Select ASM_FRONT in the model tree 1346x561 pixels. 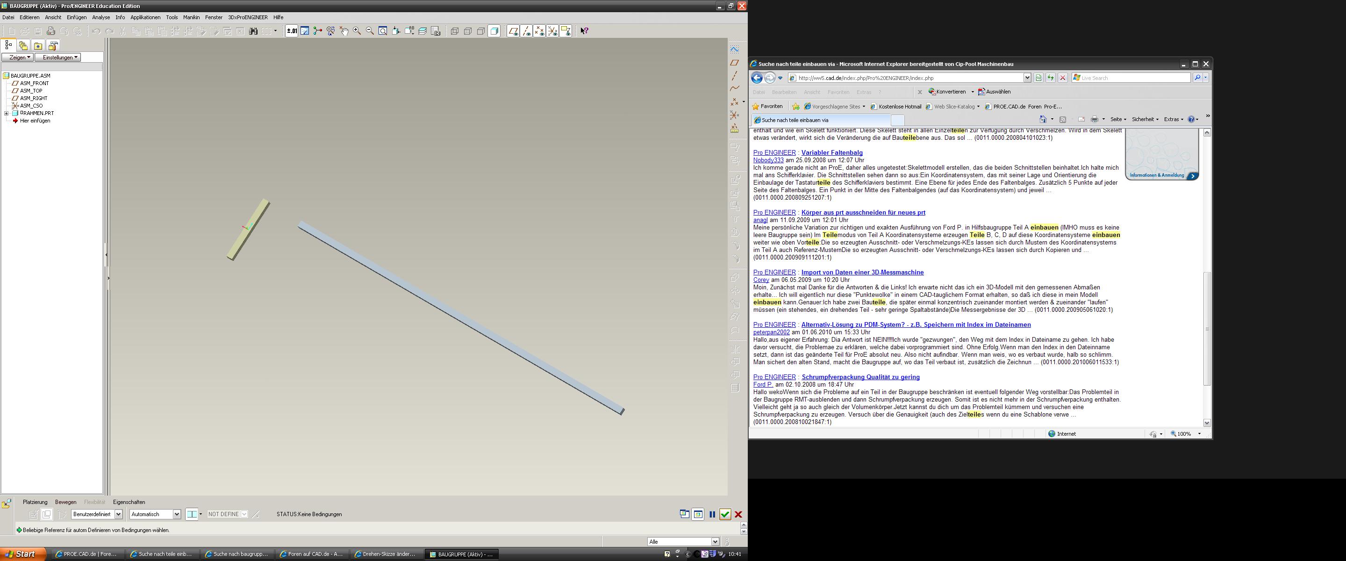click(34, 83)
